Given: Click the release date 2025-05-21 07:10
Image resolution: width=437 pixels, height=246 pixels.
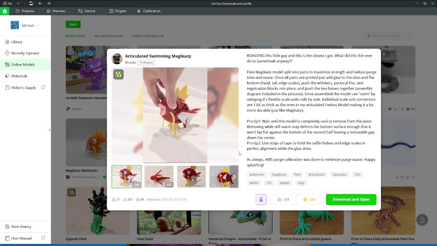Looking at the screenshot, I should tap(167, 200).
